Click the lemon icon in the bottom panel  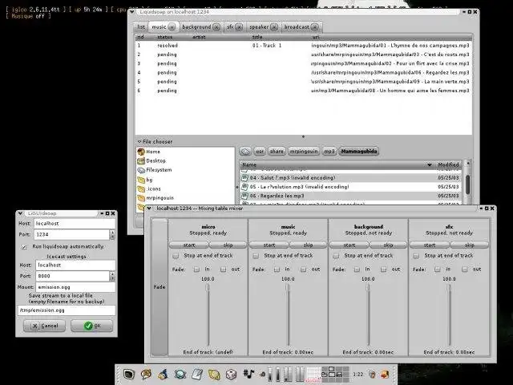(x=214, y=375)
